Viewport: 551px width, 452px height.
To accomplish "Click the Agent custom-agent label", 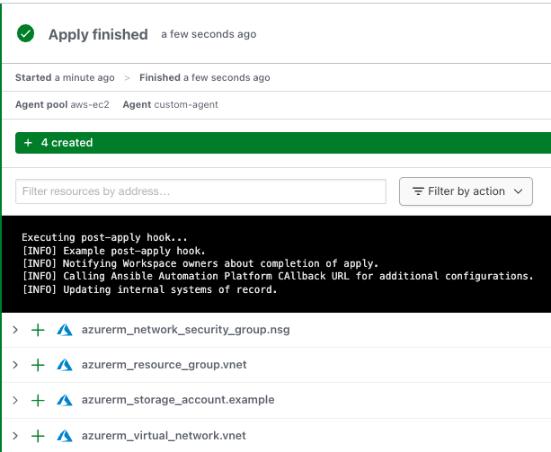I will click(171, 104).
